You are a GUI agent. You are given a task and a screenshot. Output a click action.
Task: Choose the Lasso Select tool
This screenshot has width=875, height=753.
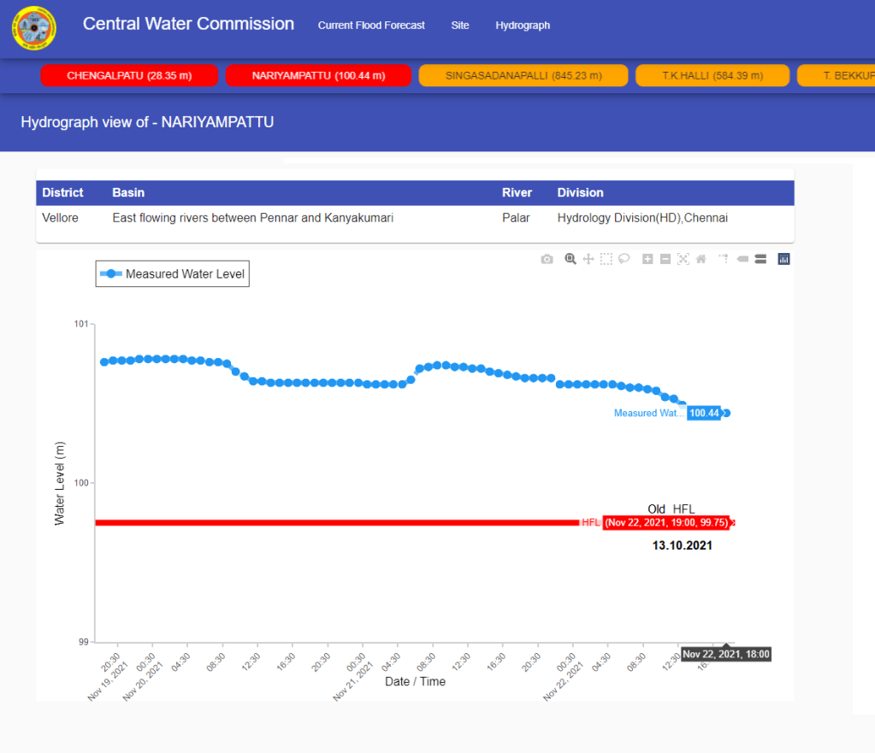pos(624,259)
